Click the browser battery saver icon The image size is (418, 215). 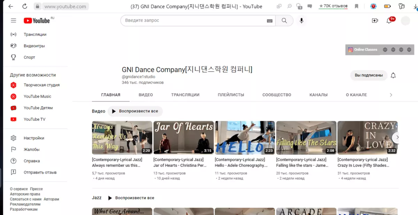387,6
